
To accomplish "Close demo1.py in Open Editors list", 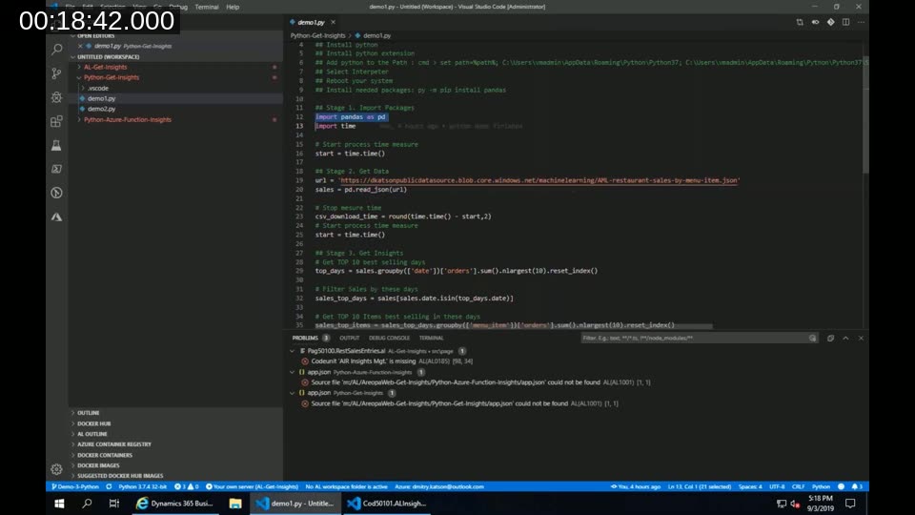I will (x=80, y=46).
